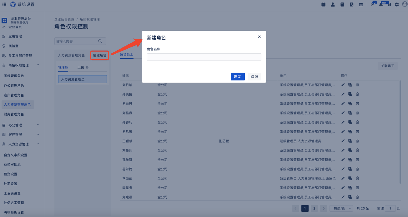Click the 企业后台管理 breadcrumb link

(64, 19)
